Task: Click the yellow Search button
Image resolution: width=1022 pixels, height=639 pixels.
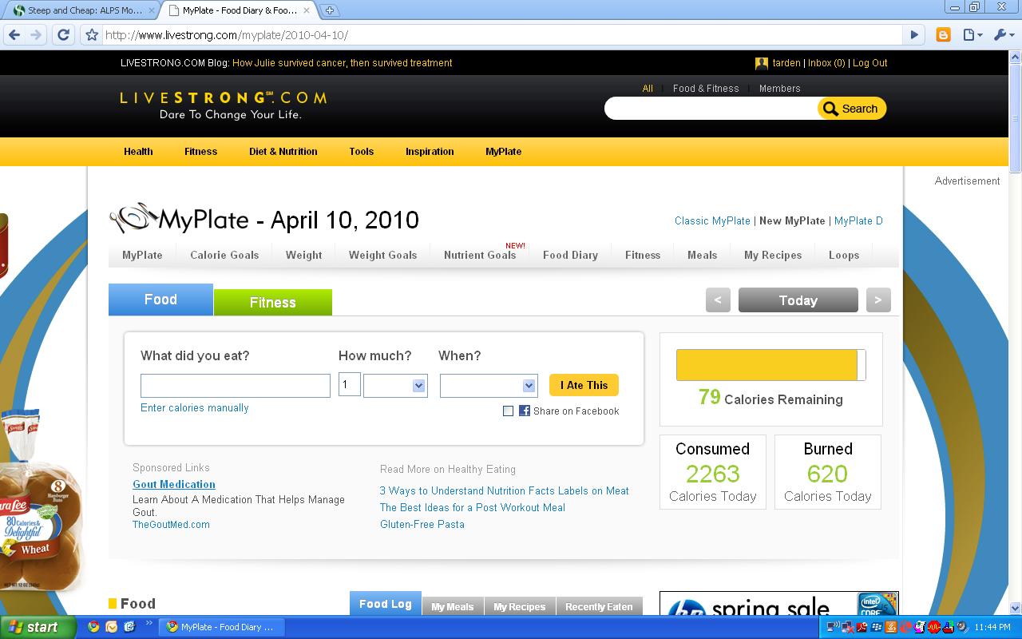Action: [851, 109]
